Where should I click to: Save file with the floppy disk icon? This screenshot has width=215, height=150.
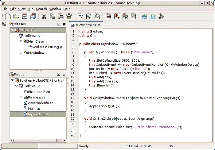tap(25, 17)
